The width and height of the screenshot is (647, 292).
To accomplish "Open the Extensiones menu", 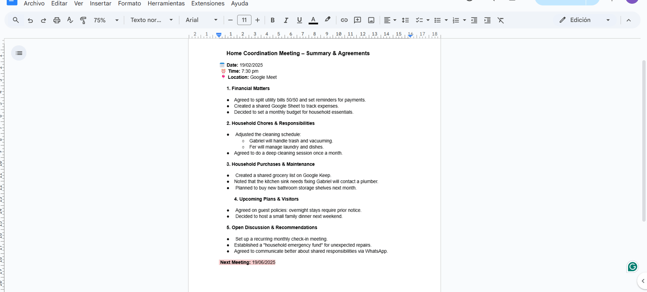I will (x=208, y=3).
